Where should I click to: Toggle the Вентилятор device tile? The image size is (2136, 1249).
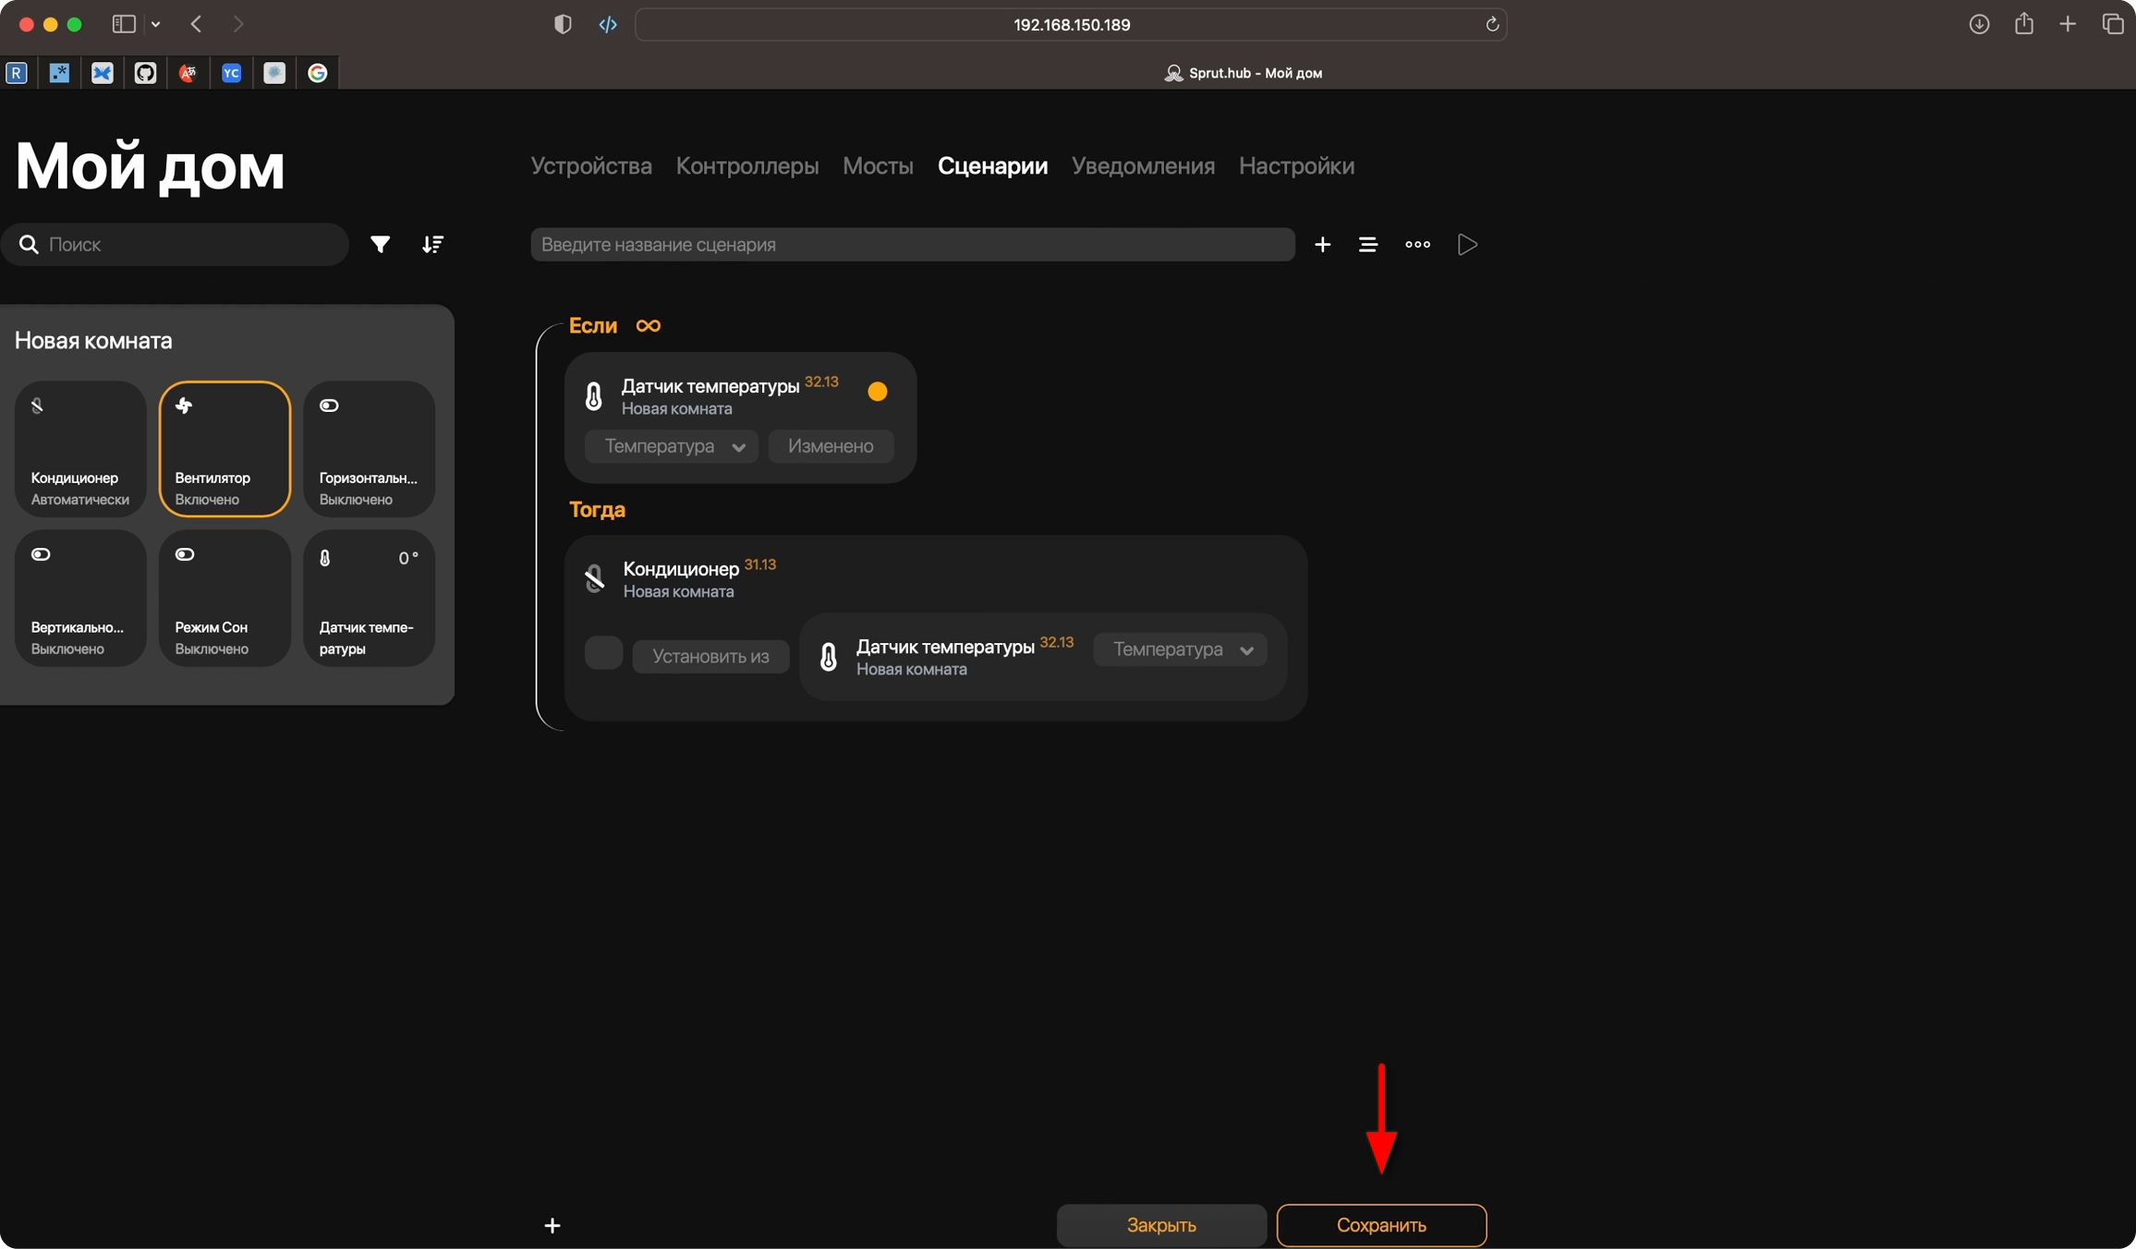225,448
